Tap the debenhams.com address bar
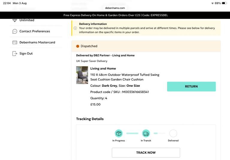This screenshot has width=230, height=160. (115, 8)
